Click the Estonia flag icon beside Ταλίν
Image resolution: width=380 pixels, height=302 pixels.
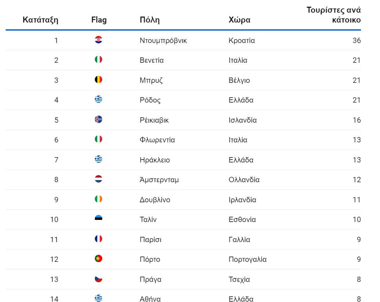tap(99, 219)
